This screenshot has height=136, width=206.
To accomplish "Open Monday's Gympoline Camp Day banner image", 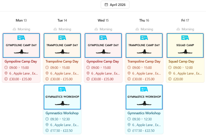I will (21, 45).
